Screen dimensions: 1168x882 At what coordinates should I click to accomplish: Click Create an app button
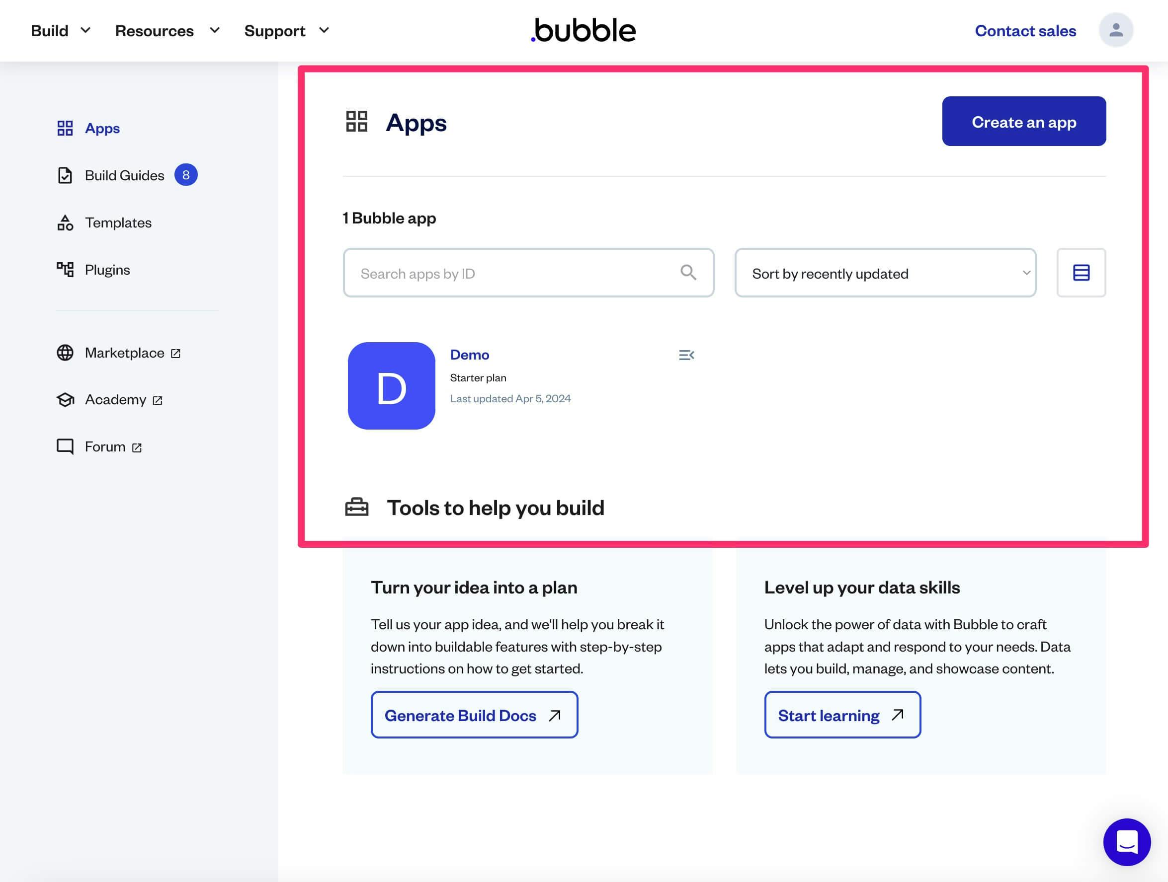click(x=1024, y=121)
